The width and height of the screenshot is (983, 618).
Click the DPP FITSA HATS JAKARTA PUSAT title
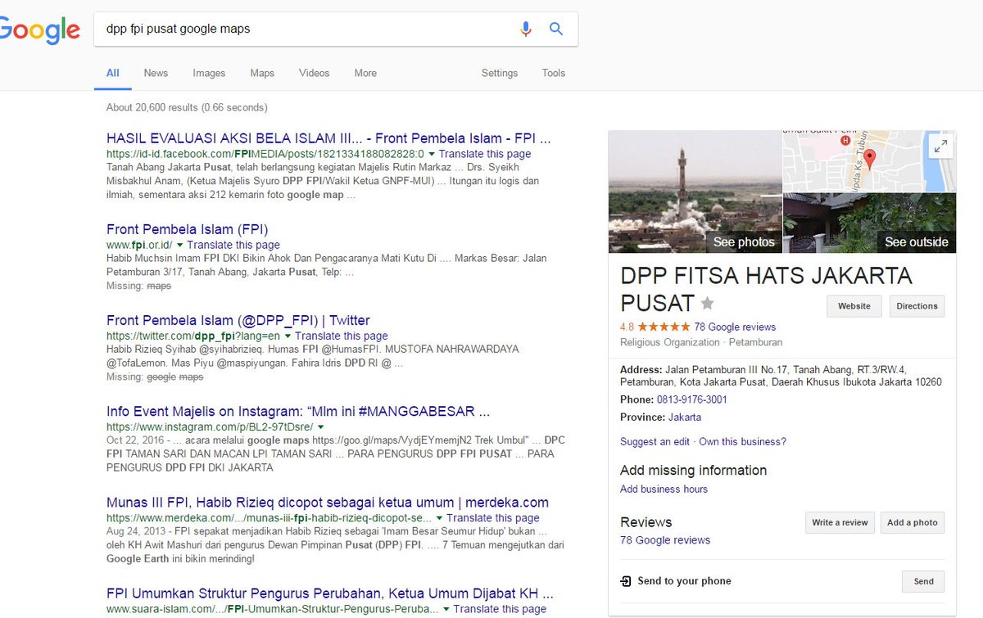[766, 289]
